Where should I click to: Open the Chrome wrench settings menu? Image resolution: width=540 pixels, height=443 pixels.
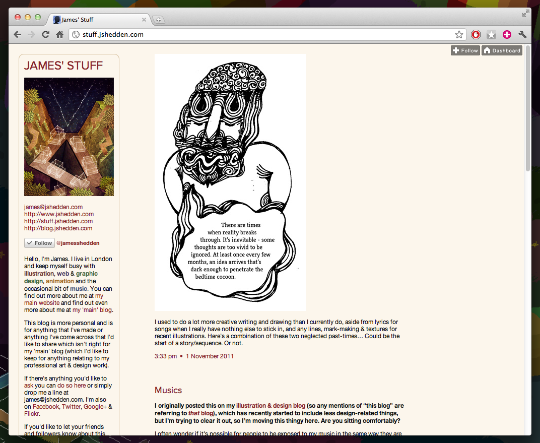(522, 34)
